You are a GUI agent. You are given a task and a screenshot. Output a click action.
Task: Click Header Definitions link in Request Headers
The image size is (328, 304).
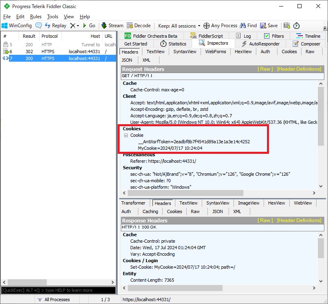coord(299,69)
